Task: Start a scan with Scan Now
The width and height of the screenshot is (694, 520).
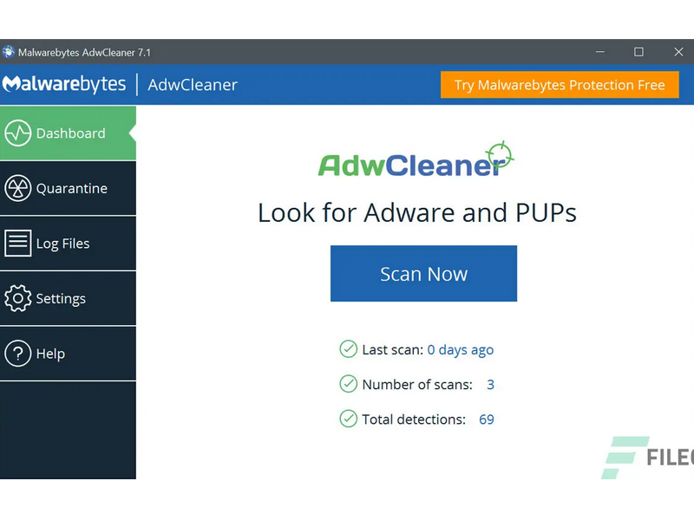Action: click(423, 274)
